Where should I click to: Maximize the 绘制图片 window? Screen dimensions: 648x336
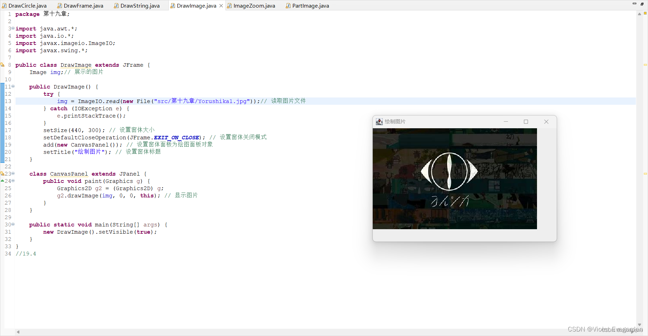[x=526, y=122]
